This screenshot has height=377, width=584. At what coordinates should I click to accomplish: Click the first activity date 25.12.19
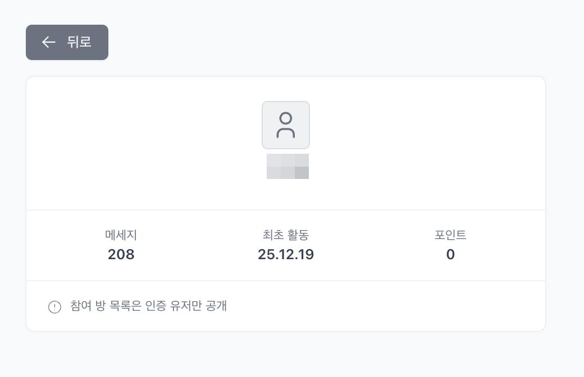tap(286, 255)
